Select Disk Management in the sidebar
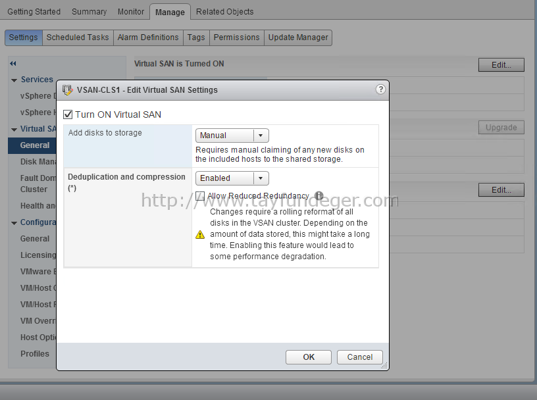This screenshot has width=537, height=400. coord(38,162)
